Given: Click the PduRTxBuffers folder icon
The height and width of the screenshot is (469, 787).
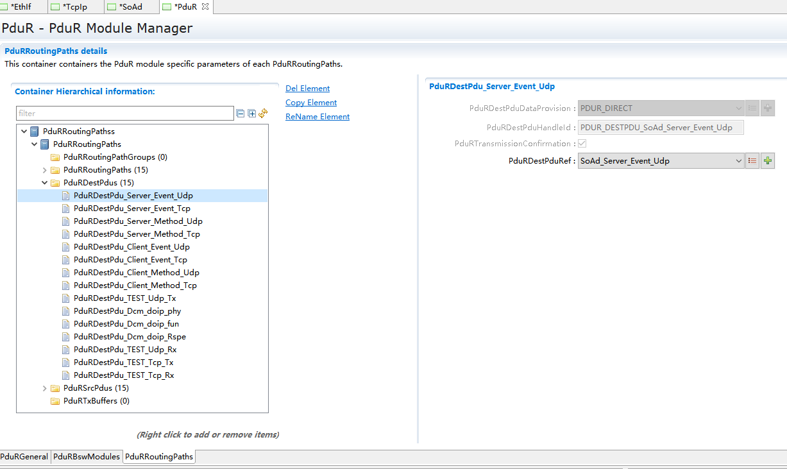Looking at the screenshot, I should (x=55, y=401).
